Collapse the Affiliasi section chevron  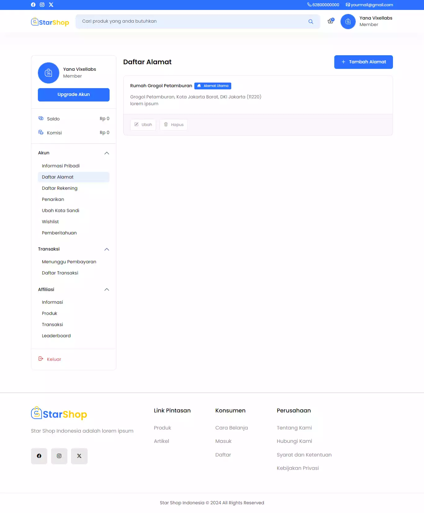point(107,290)
